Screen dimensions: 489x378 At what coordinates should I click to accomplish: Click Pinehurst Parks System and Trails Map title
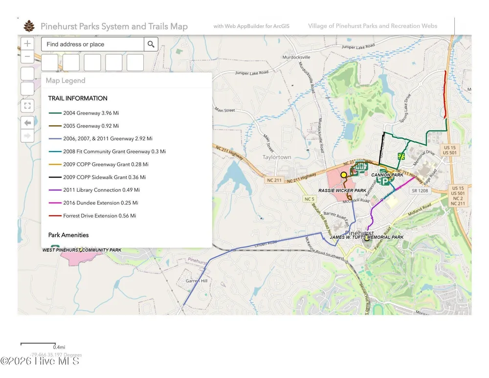114,26
